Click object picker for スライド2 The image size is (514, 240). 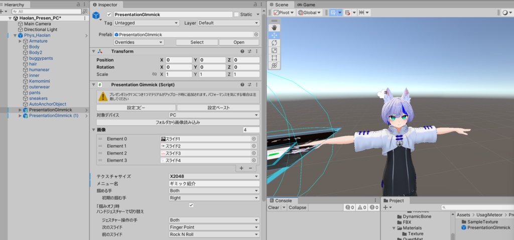(x=253, y=146)
